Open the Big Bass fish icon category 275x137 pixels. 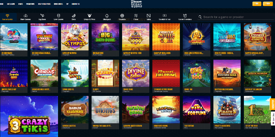click(x=42, y=17)
